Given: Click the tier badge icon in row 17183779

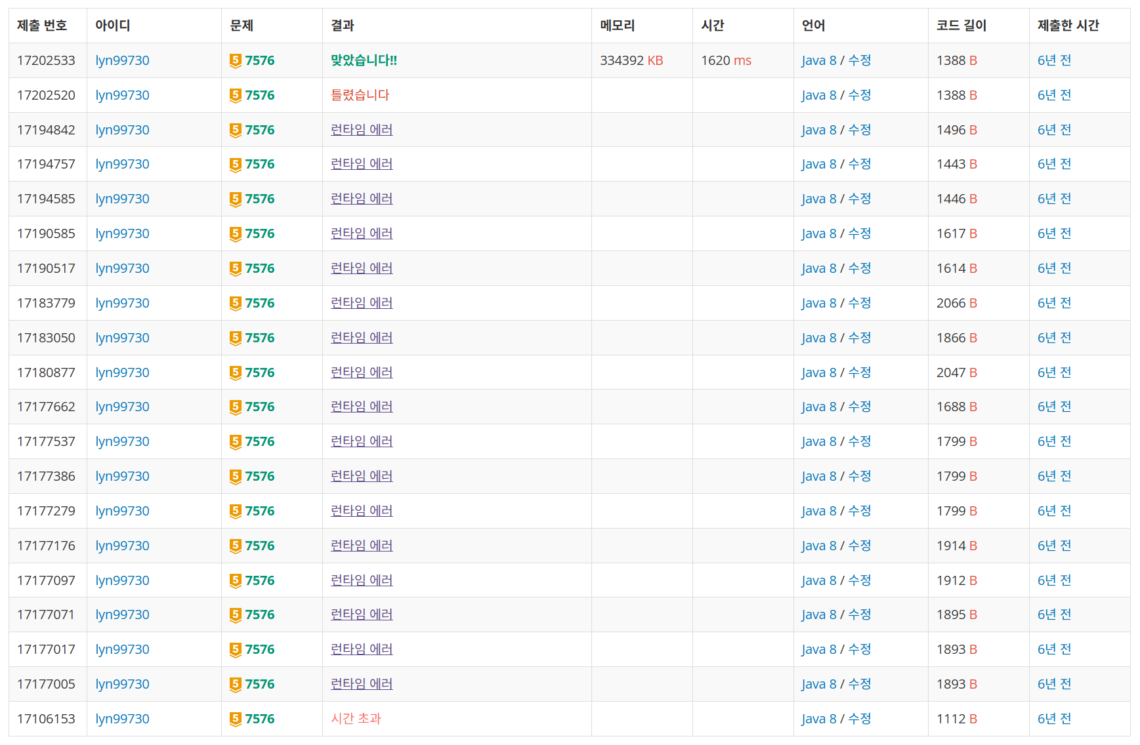Looking at the screenshot, I should click(x=236, y=304).
